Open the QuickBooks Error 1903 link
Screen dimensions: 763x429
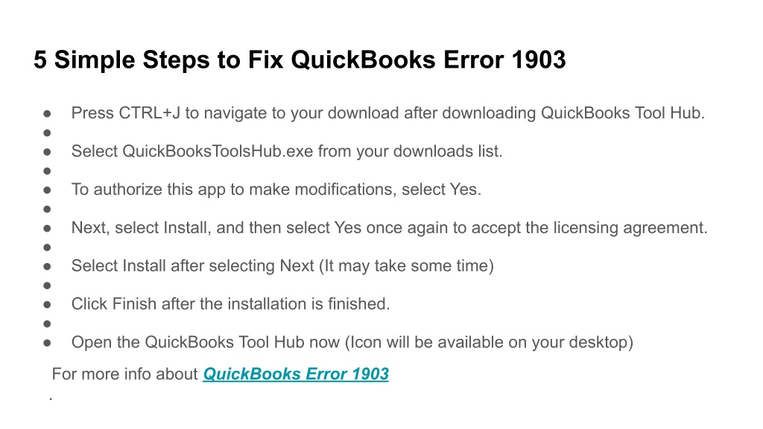coord(296,374)
